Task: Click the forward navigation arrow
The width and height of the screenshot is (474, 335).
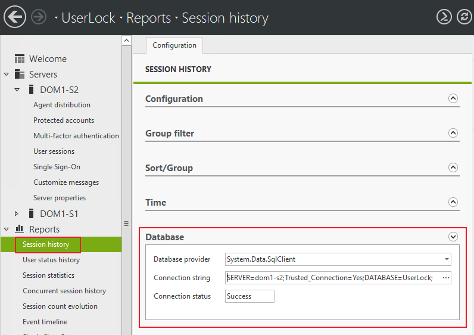Action: [x=39, y=17]
